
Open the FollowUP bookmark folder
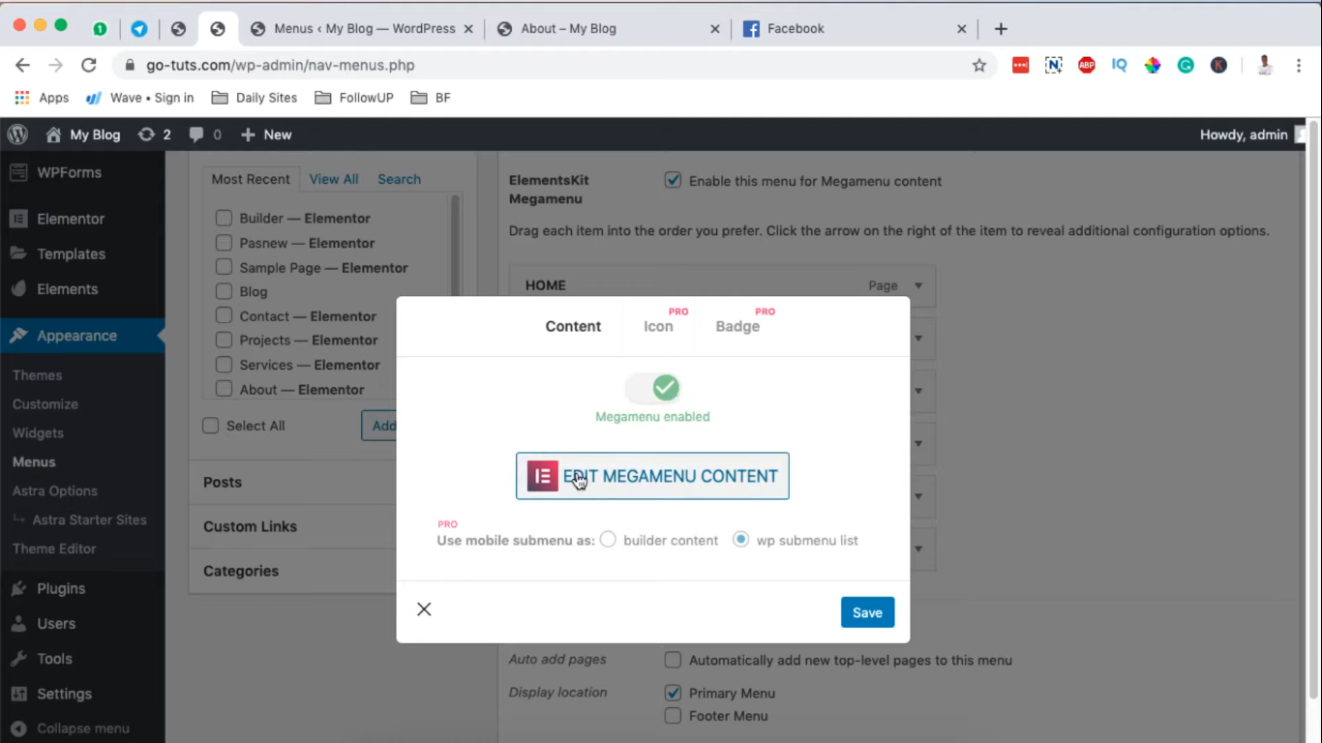tap(354, 98)
